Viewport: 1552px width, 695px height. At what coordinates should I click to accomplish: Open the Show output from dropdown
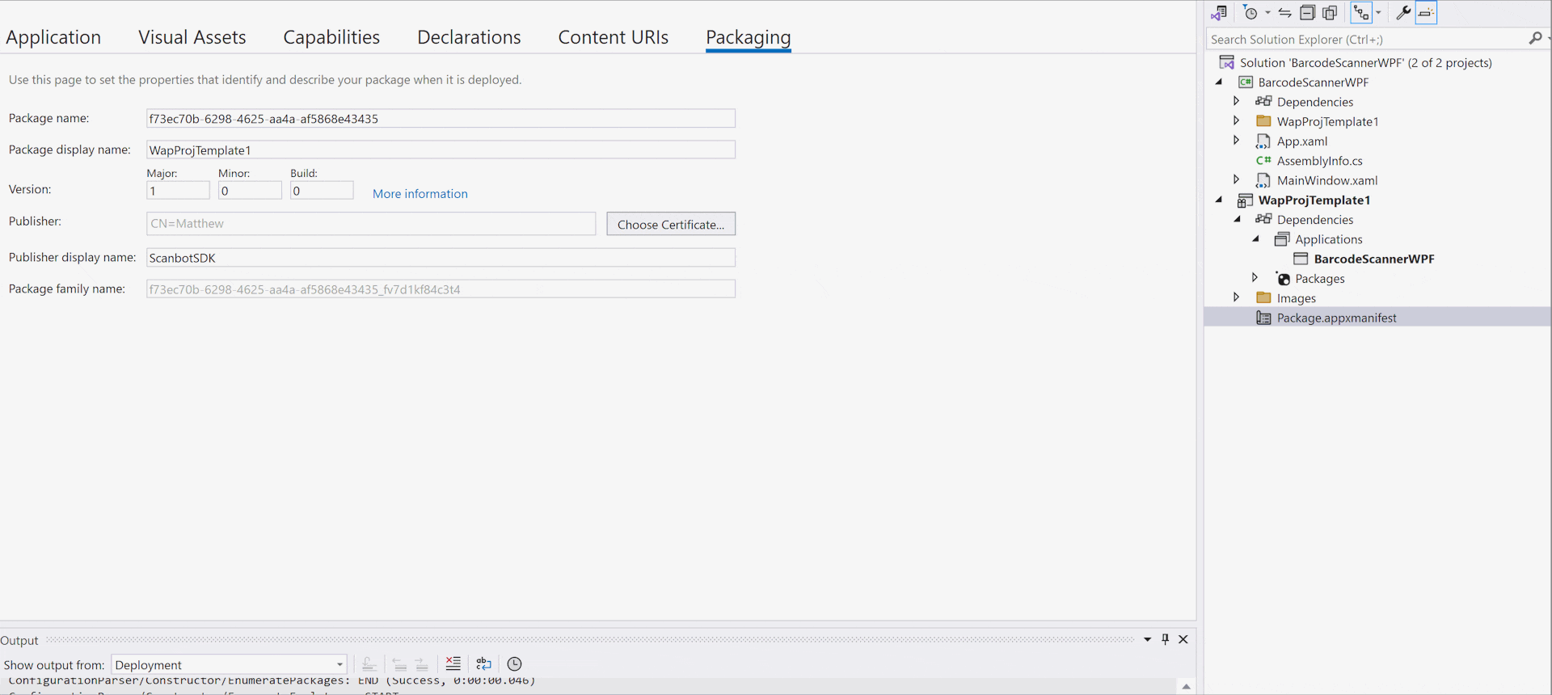coord(230,664)
